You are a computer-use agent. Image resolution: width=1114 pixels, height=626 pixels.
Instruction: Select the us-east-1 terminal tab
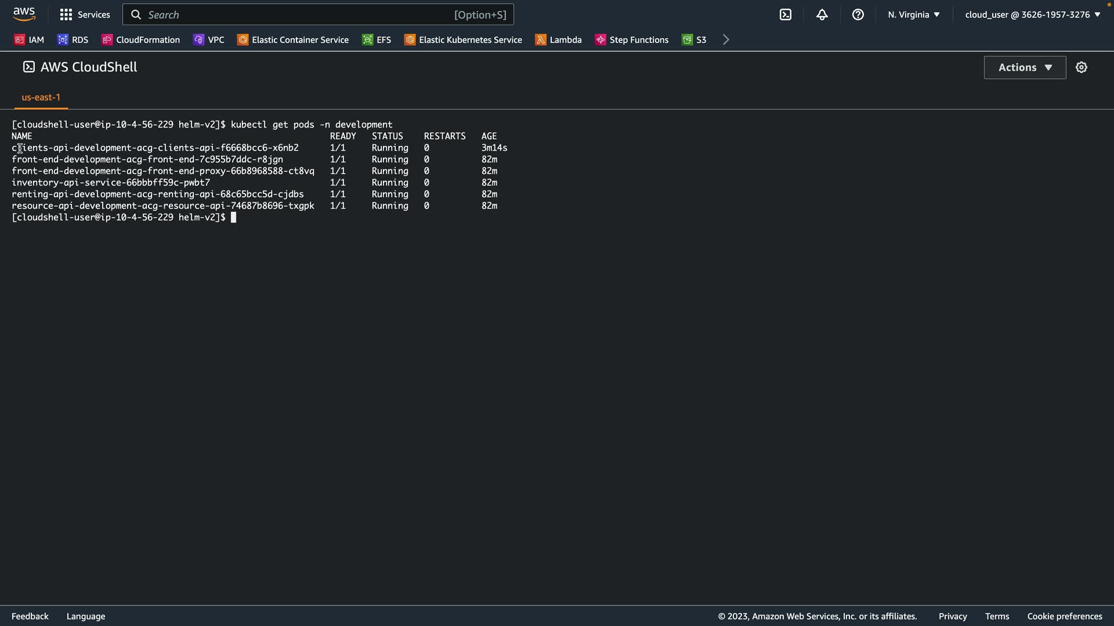point(41,97)
